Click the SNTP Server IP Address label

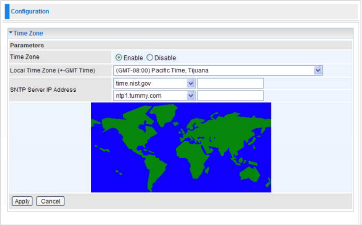pos(43,90)
